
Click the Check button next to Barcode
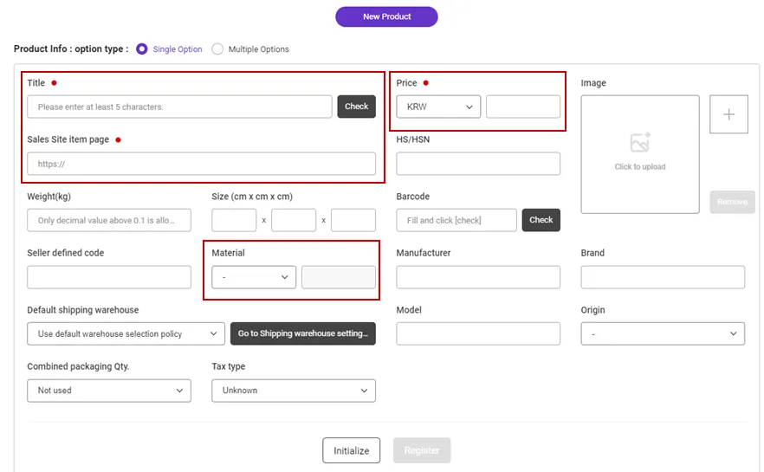pyautogui.click(x=541, y=220)
